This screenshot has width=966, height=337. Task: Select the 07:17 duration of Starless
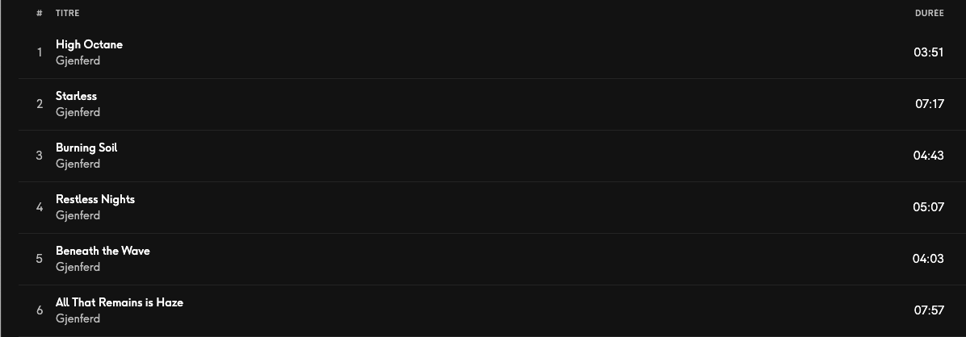click(929, 104)
